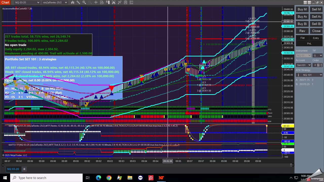Click the 'Portfolio Set SET 101 : 3 strategies' heading
Viewport: 324px width, 182px height.
(x=31, y=59)
